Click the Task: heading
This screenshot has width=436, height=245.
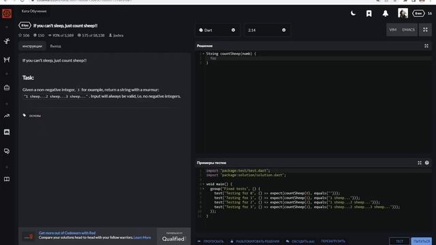point(28,78)
